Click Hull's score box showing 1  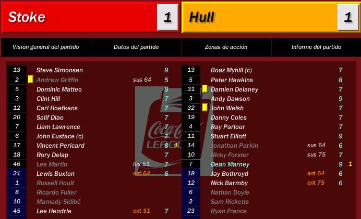(x=348, y=17)
